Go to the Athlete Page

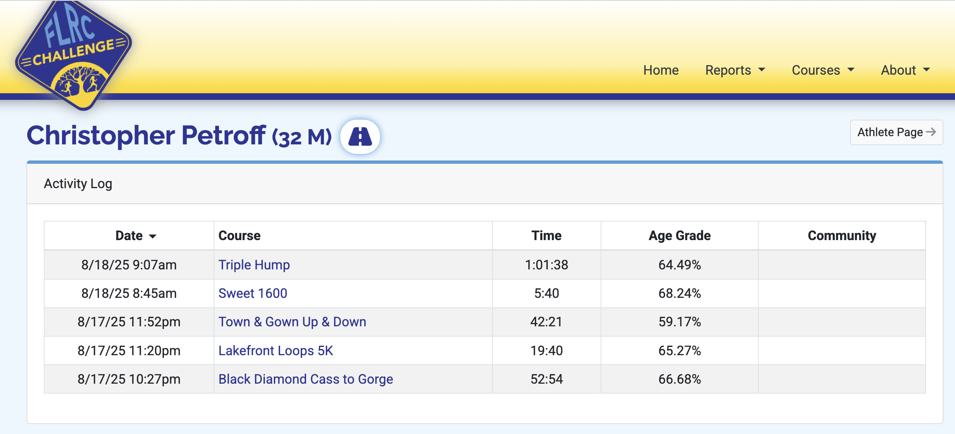click(x=896, y=132)
